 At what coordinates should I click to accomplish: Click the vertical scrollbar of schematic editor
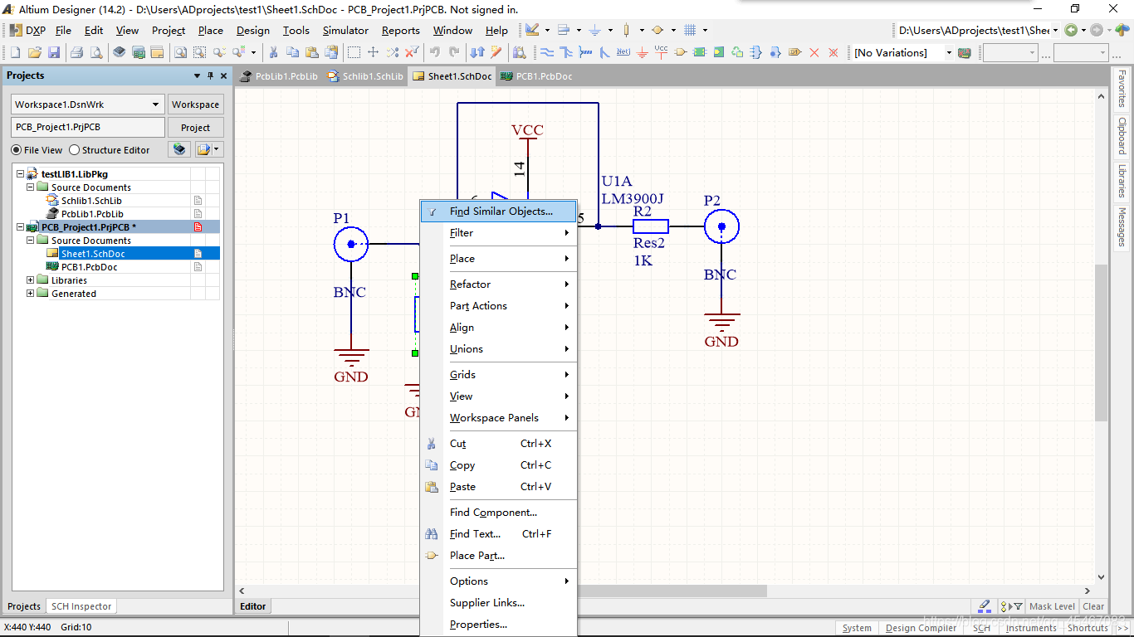pos(1102,343)
